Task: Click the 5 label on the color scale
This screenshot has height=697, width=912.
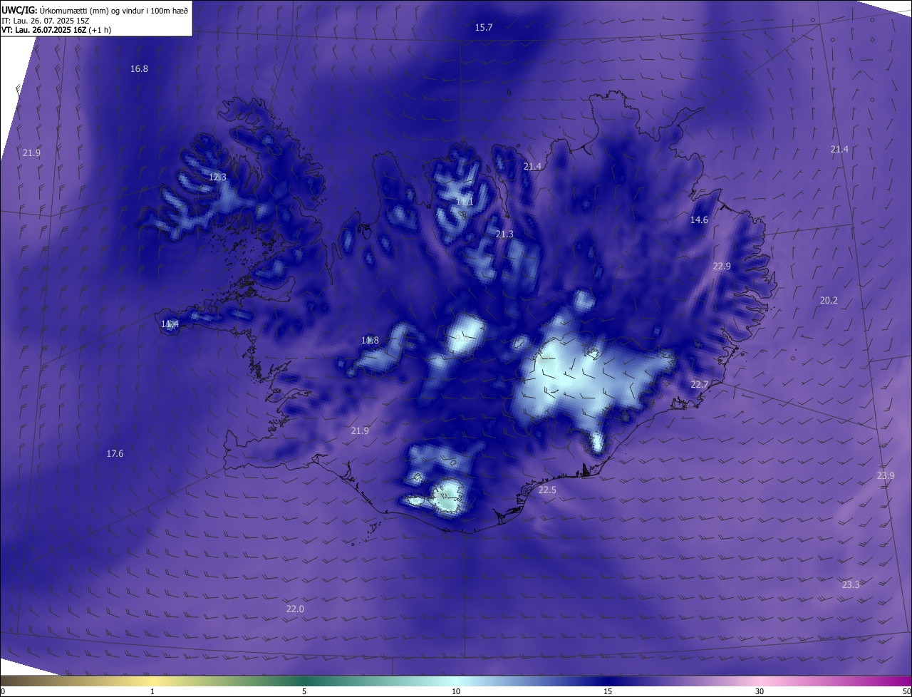Action: pos(304,691)
